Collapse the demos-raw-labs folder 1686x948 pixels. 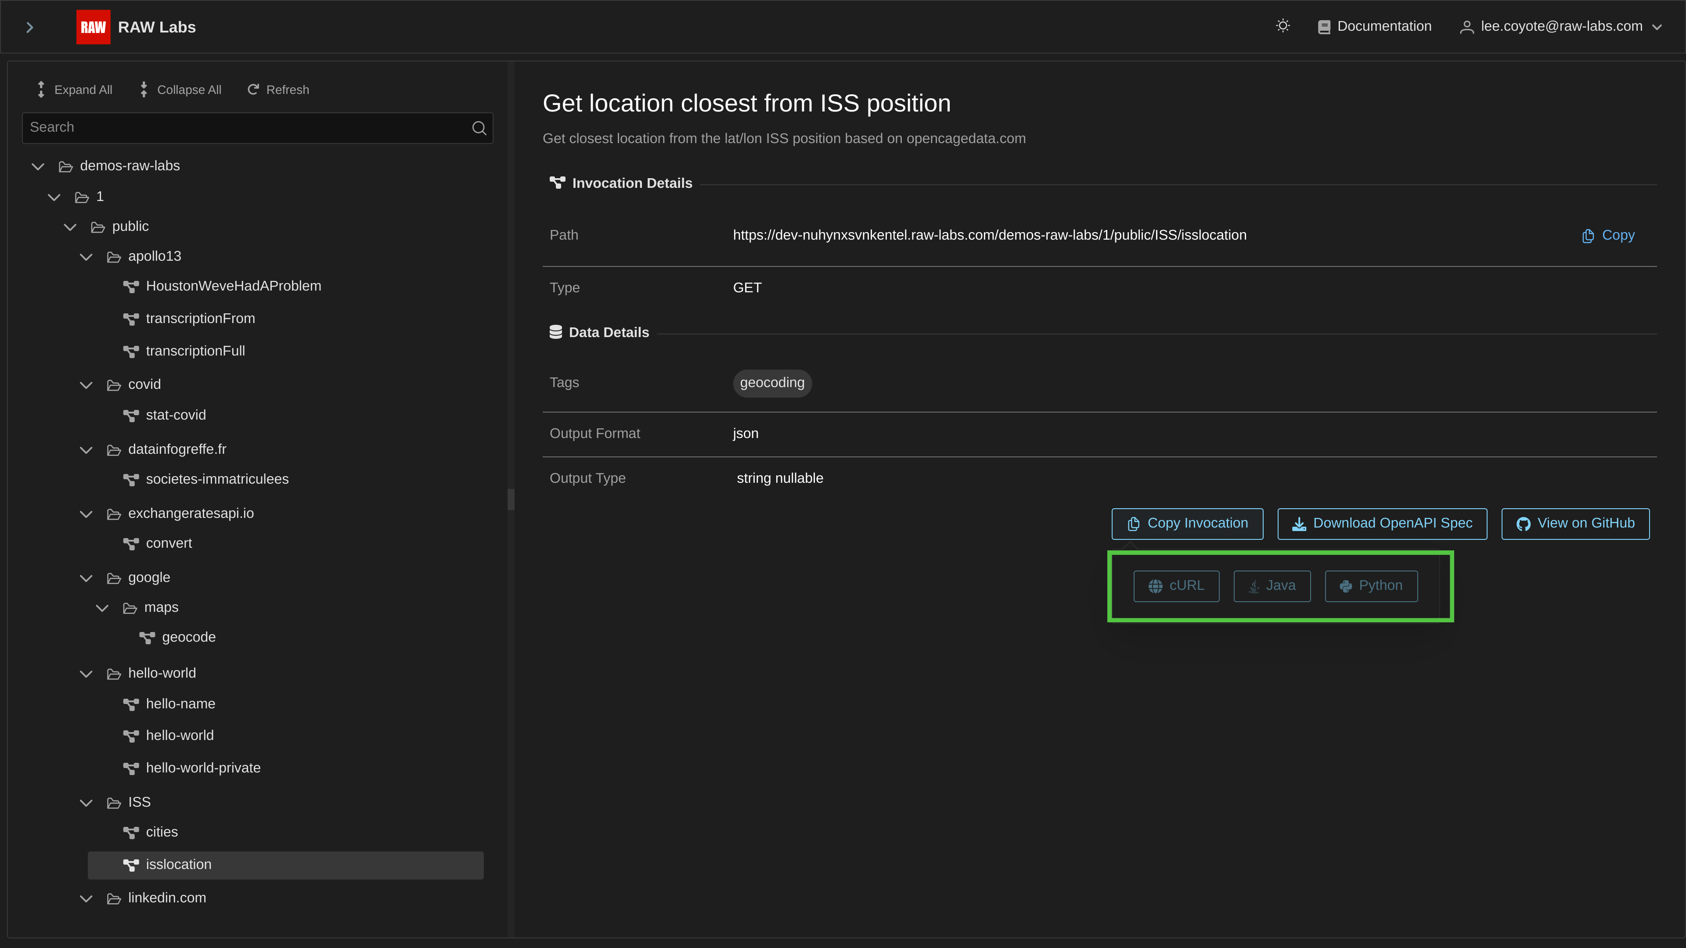coord(38,166)
